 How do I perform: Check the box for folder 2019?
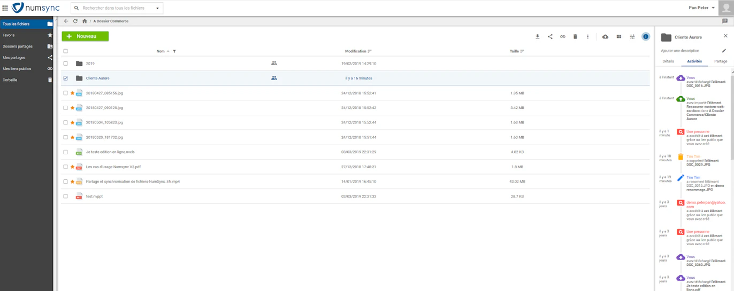point(66,64)
